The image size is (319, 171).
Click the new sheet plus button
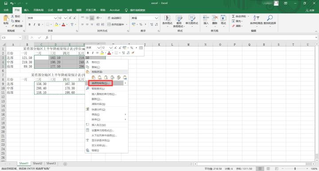click(65, 164)
